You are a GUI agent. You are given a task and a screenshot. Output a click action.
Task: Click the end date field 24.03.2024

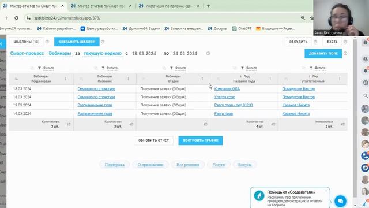pos(184,54)
